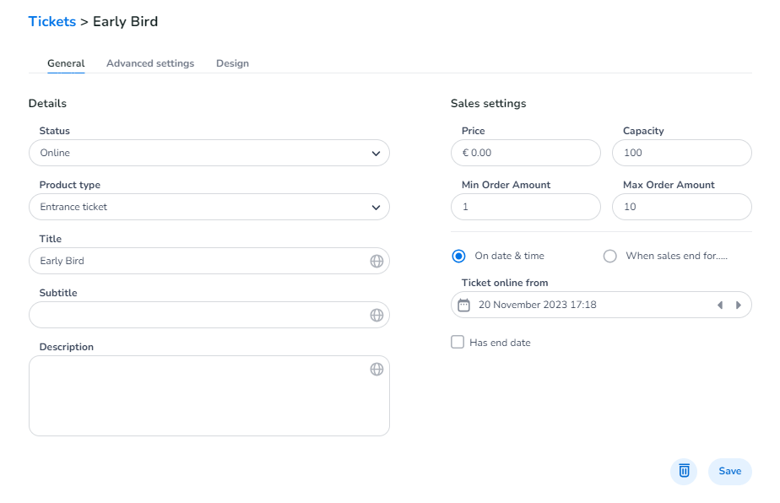Click the globe icon in Title field
Viewport: 780px width, 503px height.
tap(376, 261)
